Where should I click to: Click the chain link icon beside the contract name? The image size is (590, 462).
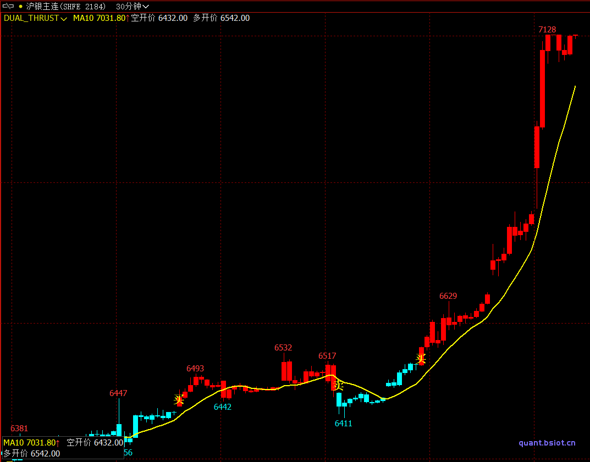[x=8, y=6]
